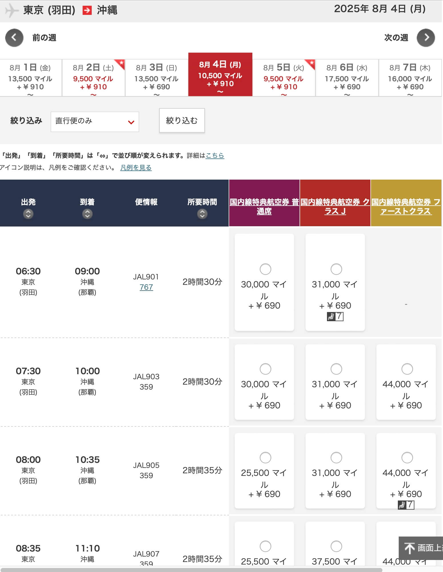
Task: Sort flights by departure time (出発) arrows
Action: point(28,214)
